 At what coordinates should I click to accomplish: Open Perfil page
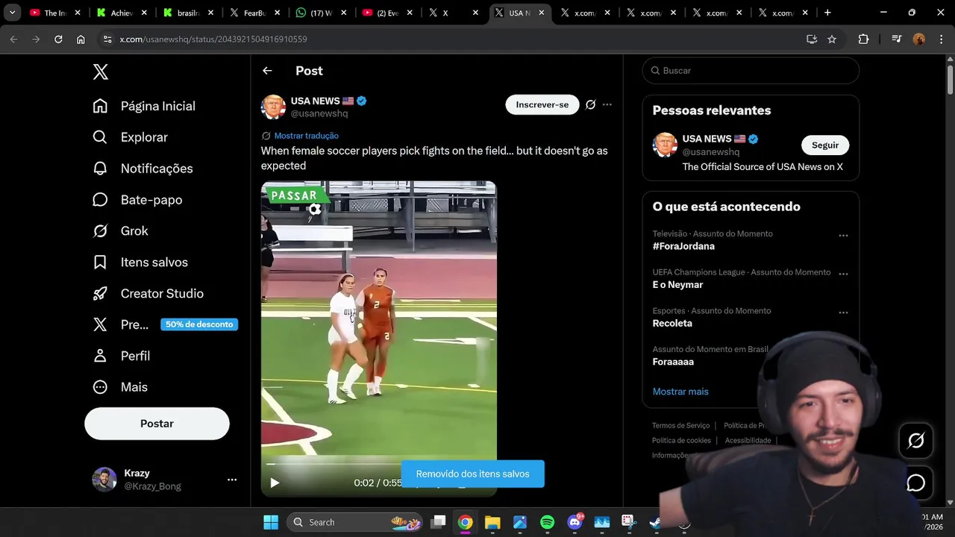121,356
